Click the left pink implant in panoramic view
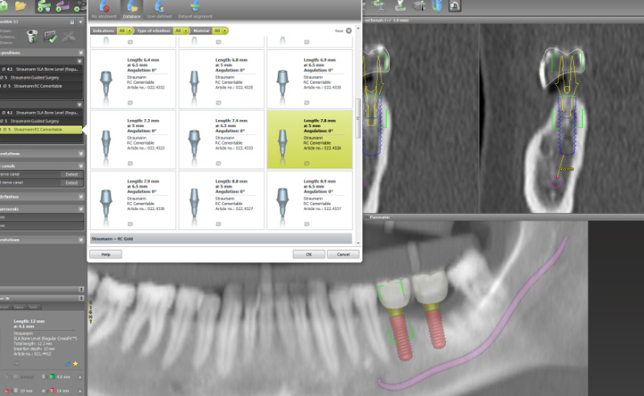 coord(401,338)
